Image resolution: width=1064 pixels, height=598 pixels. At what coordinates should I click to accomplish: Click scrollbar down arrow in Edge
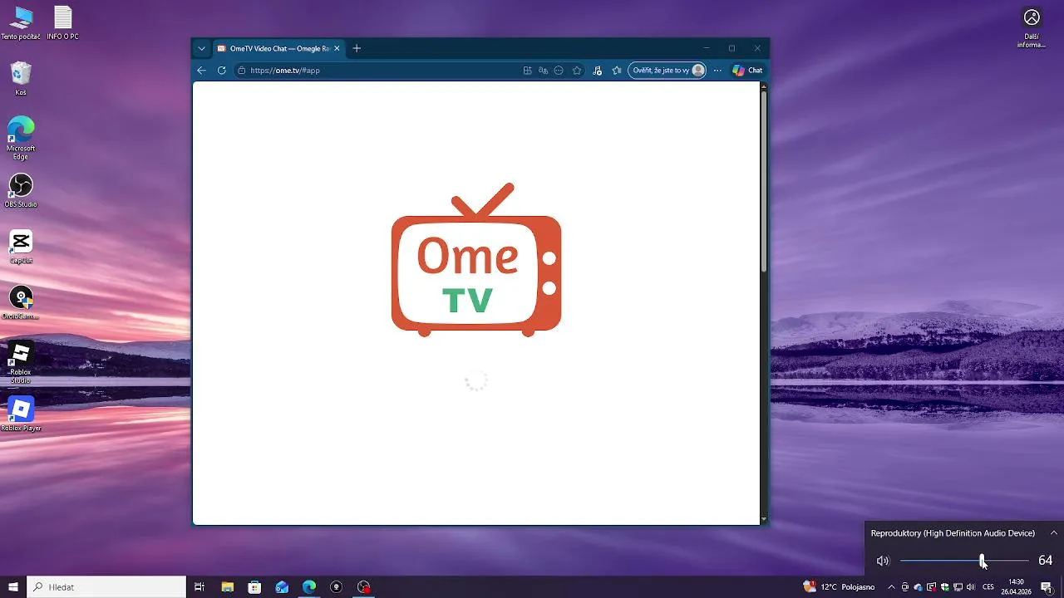(764, 519)
